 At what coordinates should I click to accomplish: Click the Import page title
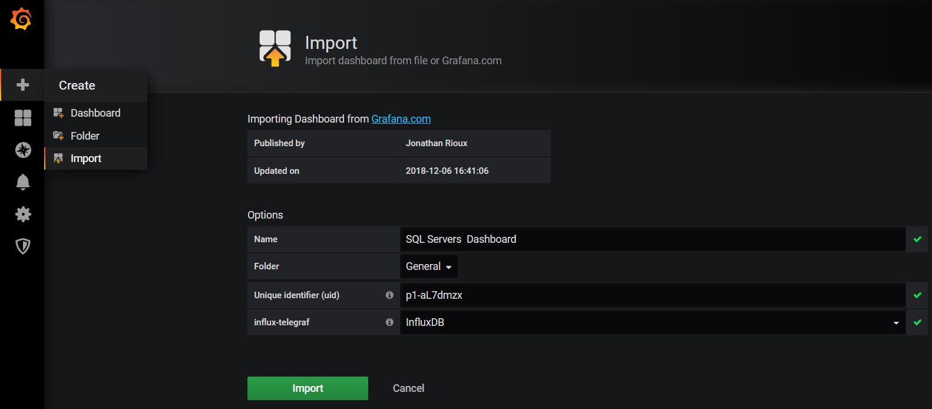[x=331, y=42]
